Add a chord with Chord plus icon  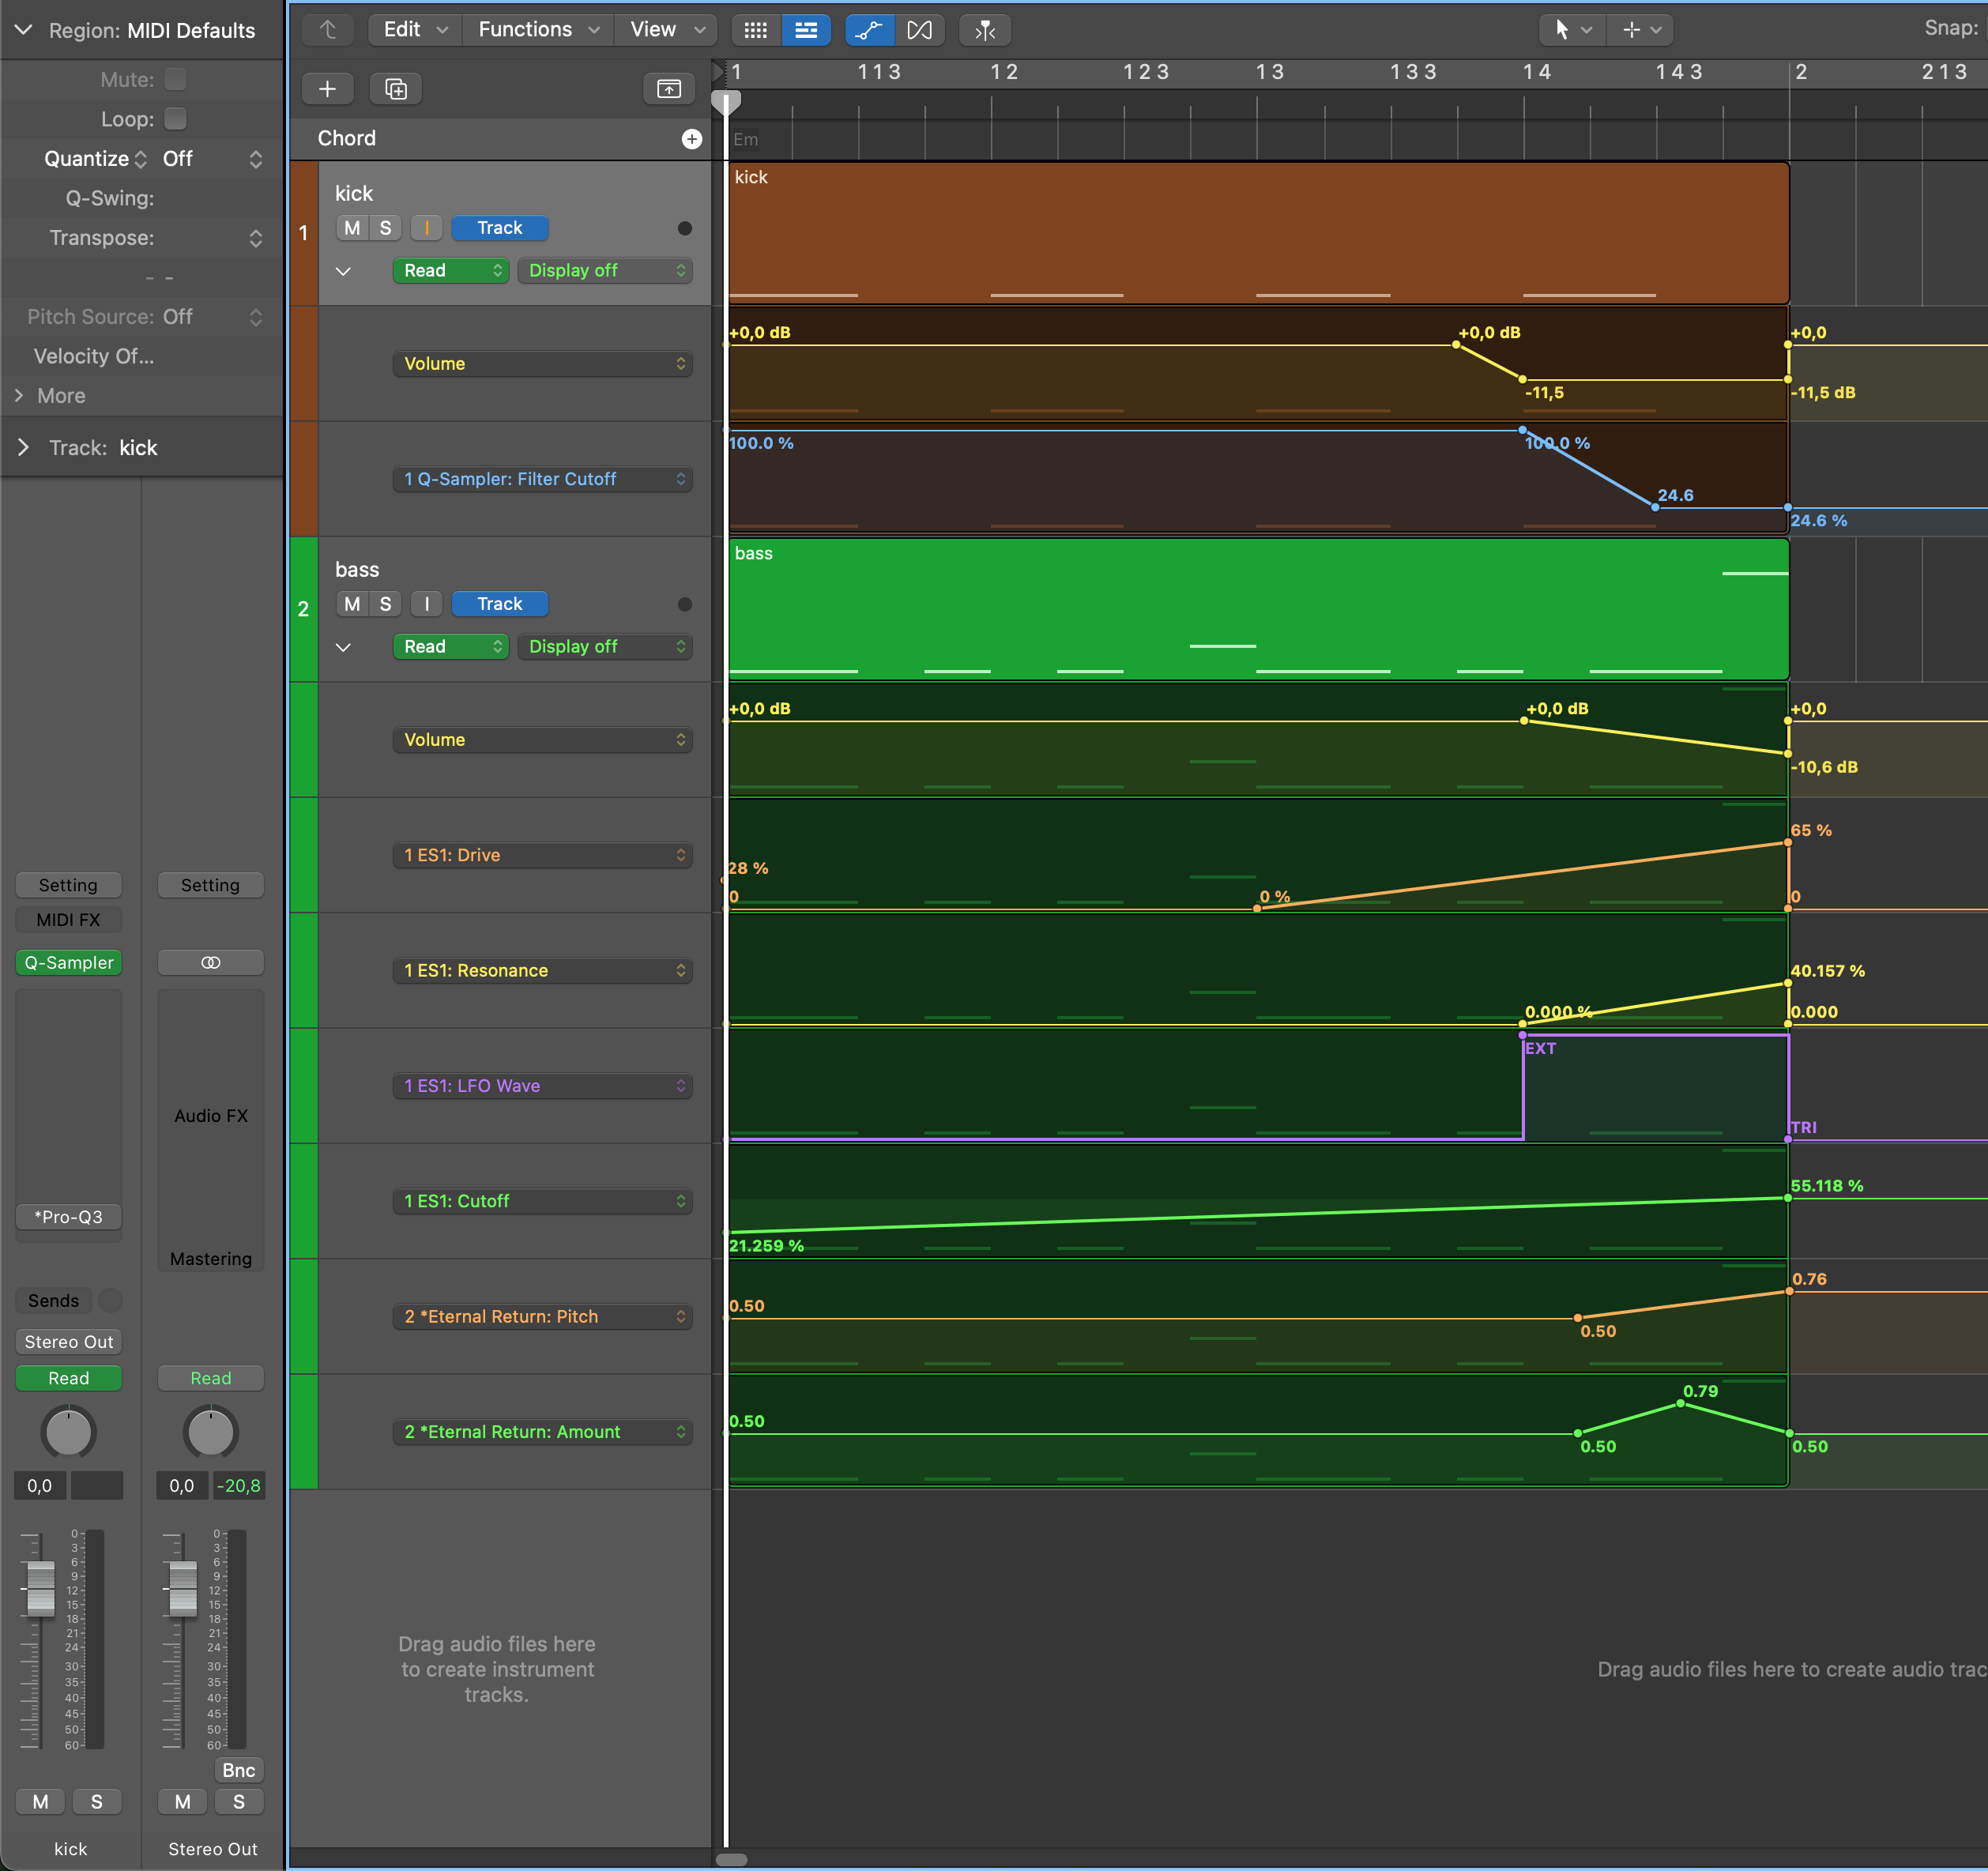pyautogui.click(x=691, y=139)
